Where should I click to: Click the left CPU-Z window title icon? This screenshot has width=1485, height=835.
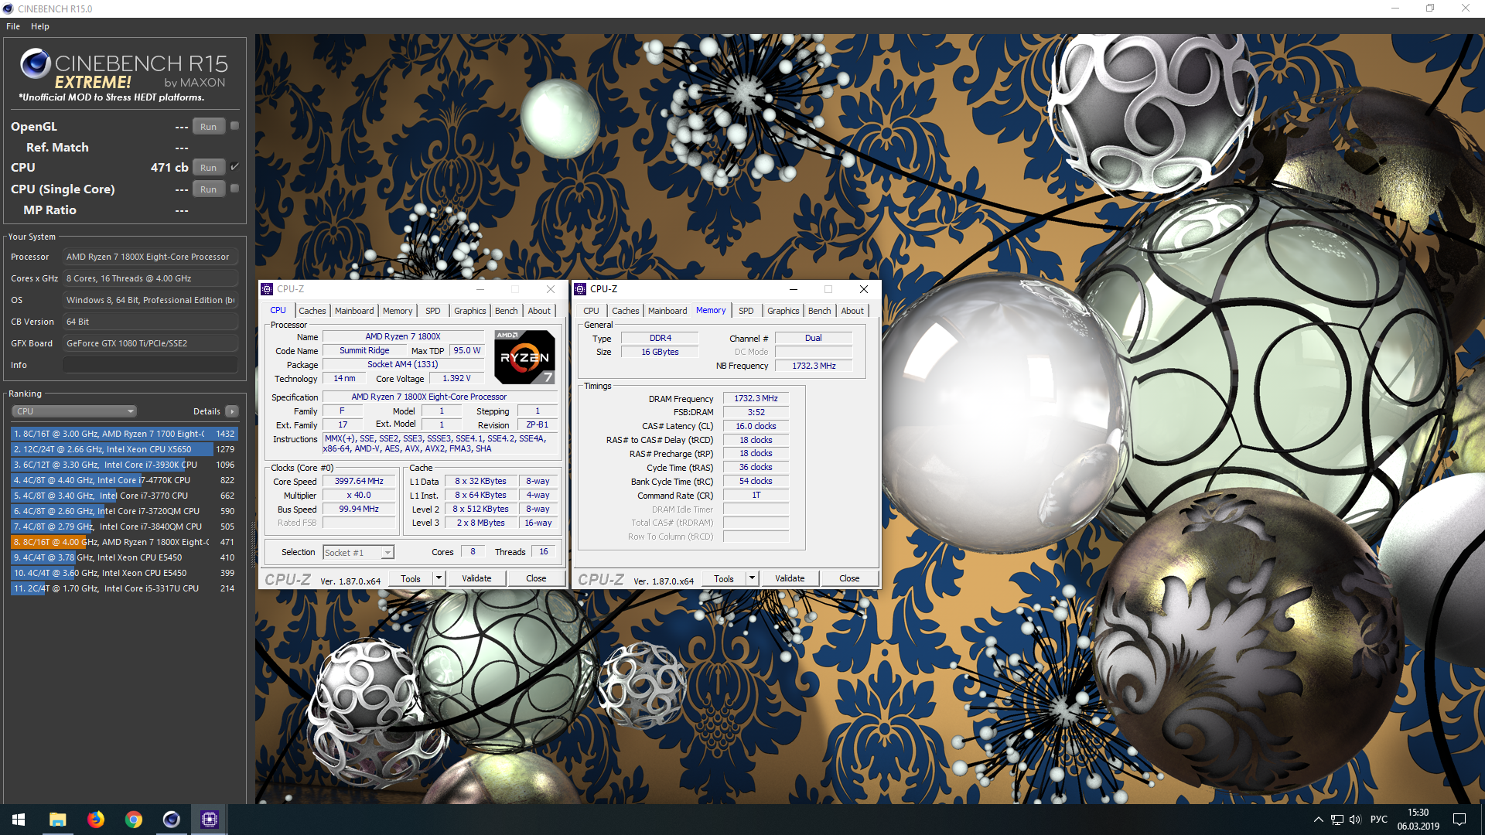click(x=268, y=289)
